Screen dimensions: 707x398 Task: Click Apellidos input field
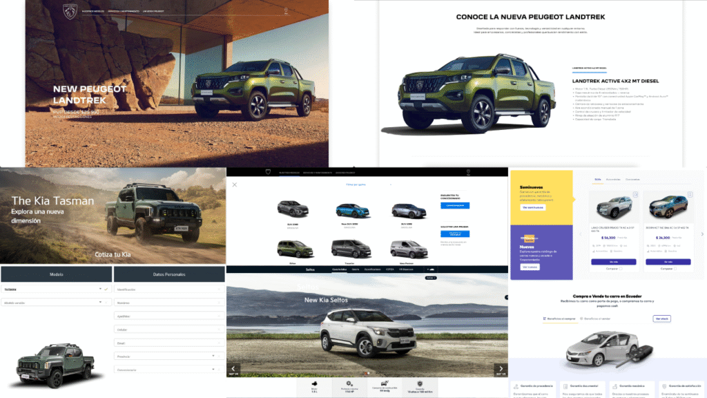click(169, 316)
